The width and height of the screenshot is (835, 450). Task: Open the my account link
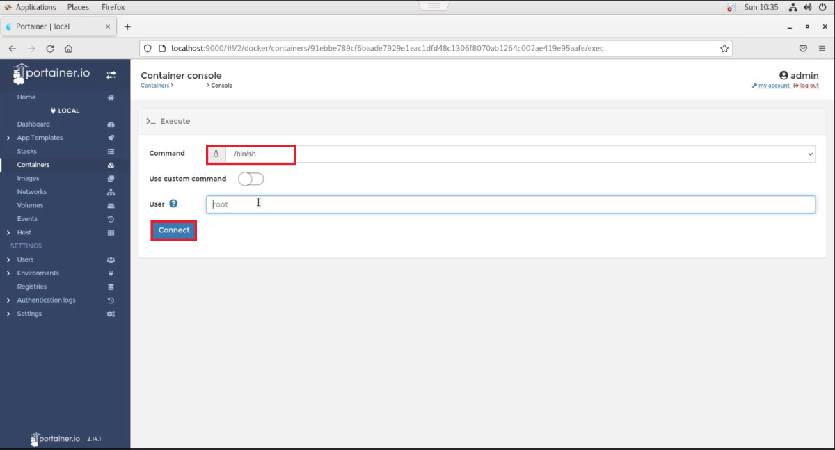click(774, 86)
